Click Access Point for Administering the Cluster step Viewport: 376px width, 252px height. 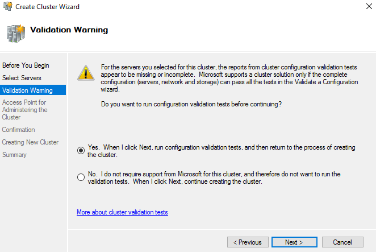coord(24,110)
